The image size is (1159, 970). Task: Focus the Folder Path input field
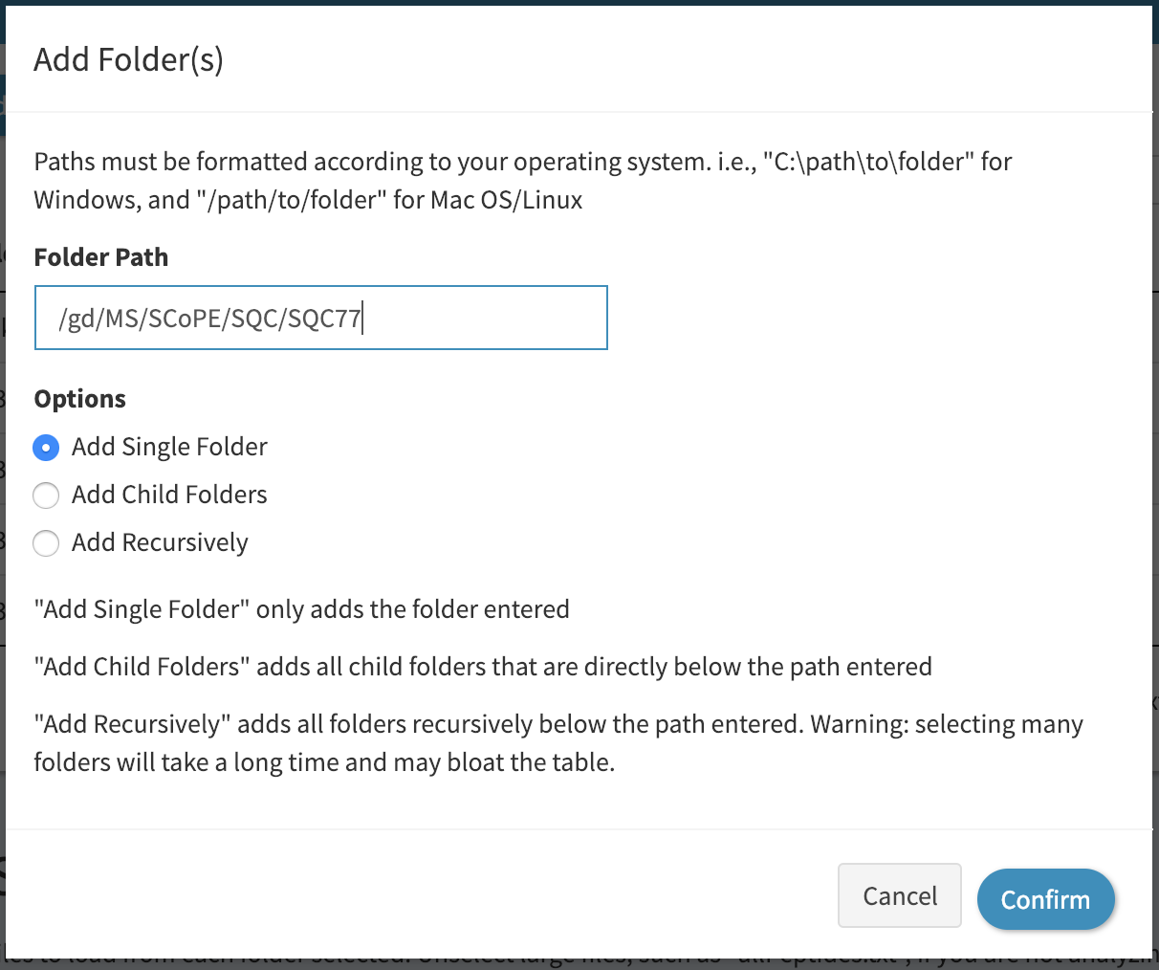pos(321,318)
